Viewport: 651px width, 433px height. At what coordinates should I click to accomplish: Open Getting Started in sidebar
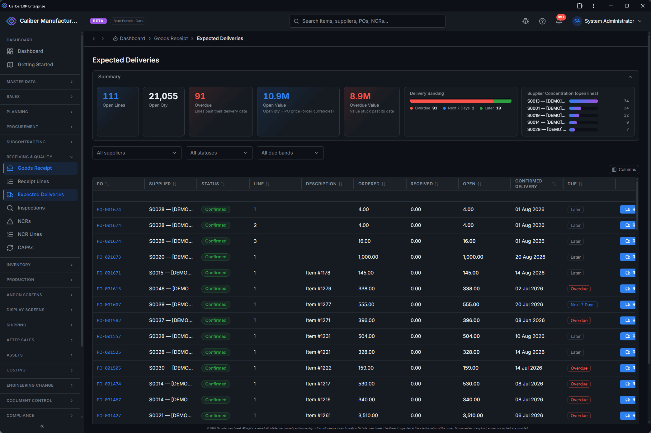pyautogui.click(x=40, y=65)
